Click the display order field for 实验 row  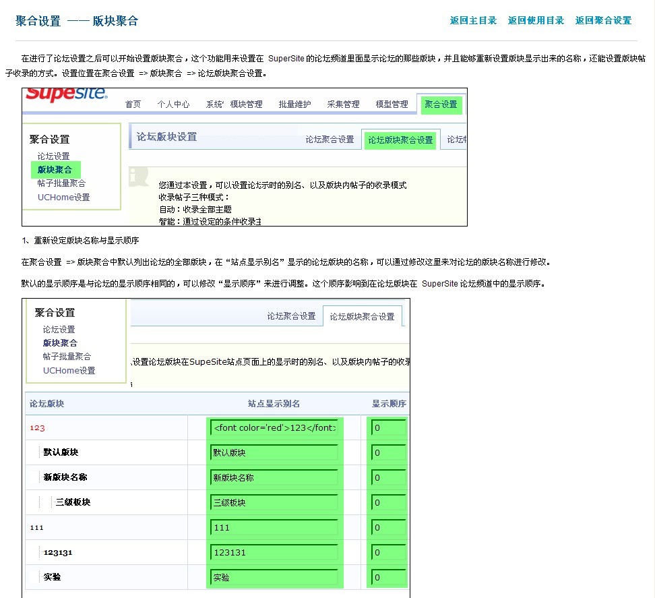point(389,578)
